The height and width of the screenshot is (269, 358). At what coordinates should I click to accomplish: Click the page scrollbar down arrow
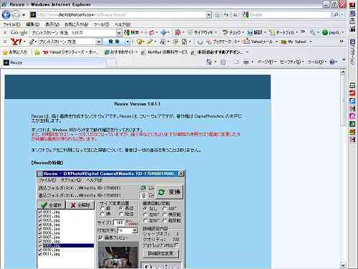[x=343, y=265]
